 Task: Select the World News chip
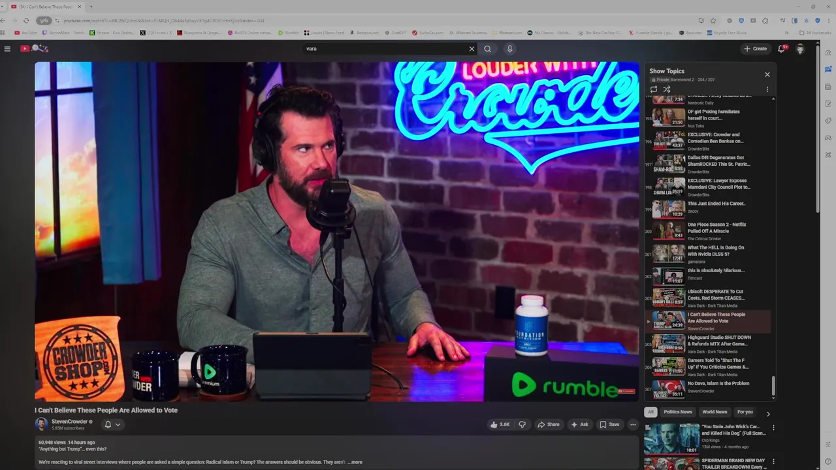point(715,412)
